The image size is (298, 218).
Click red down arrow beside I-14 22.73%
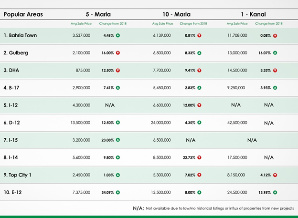199,157
